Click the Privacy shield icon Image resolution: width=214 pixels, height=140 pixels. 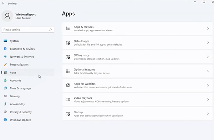pyautogui.click(x=5, y=112)
